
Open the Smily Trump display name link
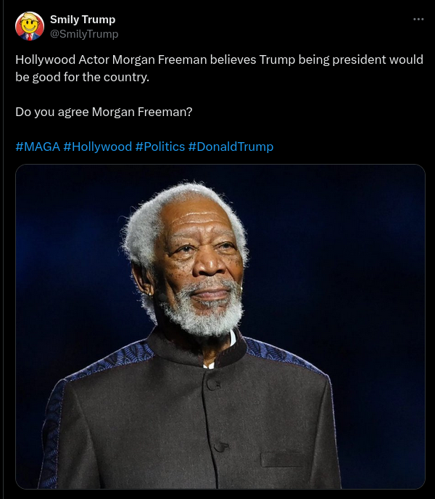point(83,20)
